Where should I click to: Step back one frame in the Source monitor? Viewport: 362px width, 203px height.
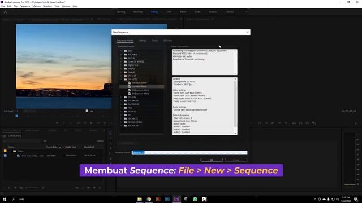point(85,123)
